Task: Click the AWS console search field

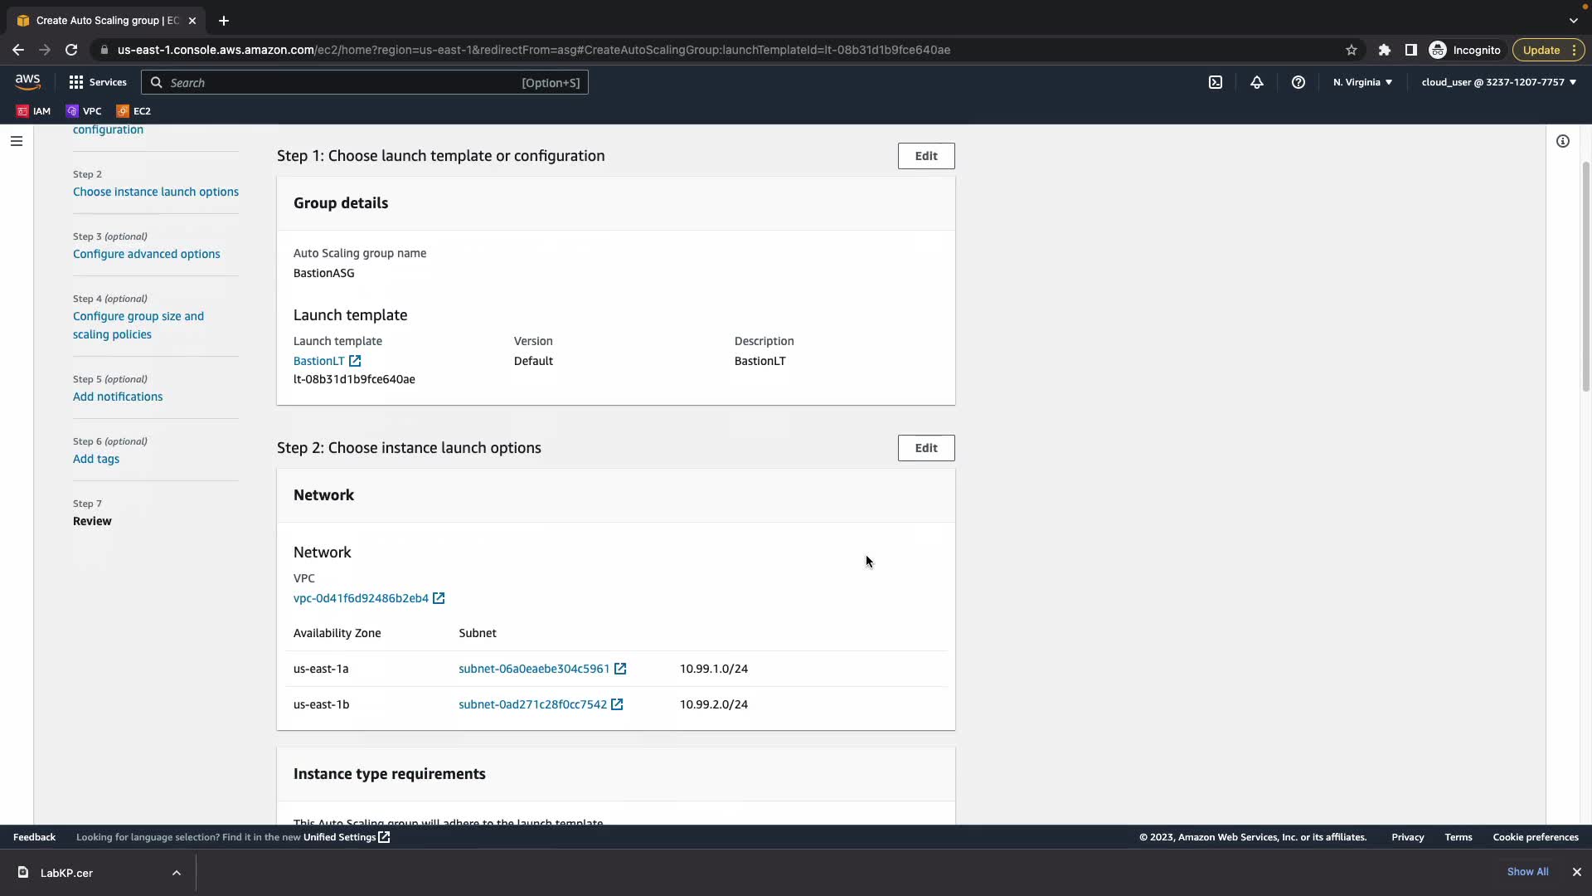Action: click(x=340, y=82)
